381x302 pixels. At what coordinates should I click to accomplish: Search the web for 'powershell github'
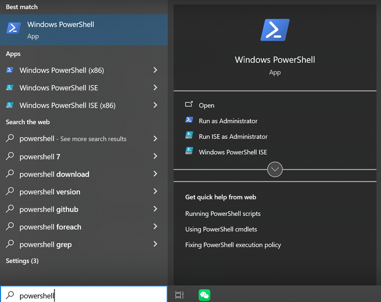pyautogui.click(x=84, y=209)
